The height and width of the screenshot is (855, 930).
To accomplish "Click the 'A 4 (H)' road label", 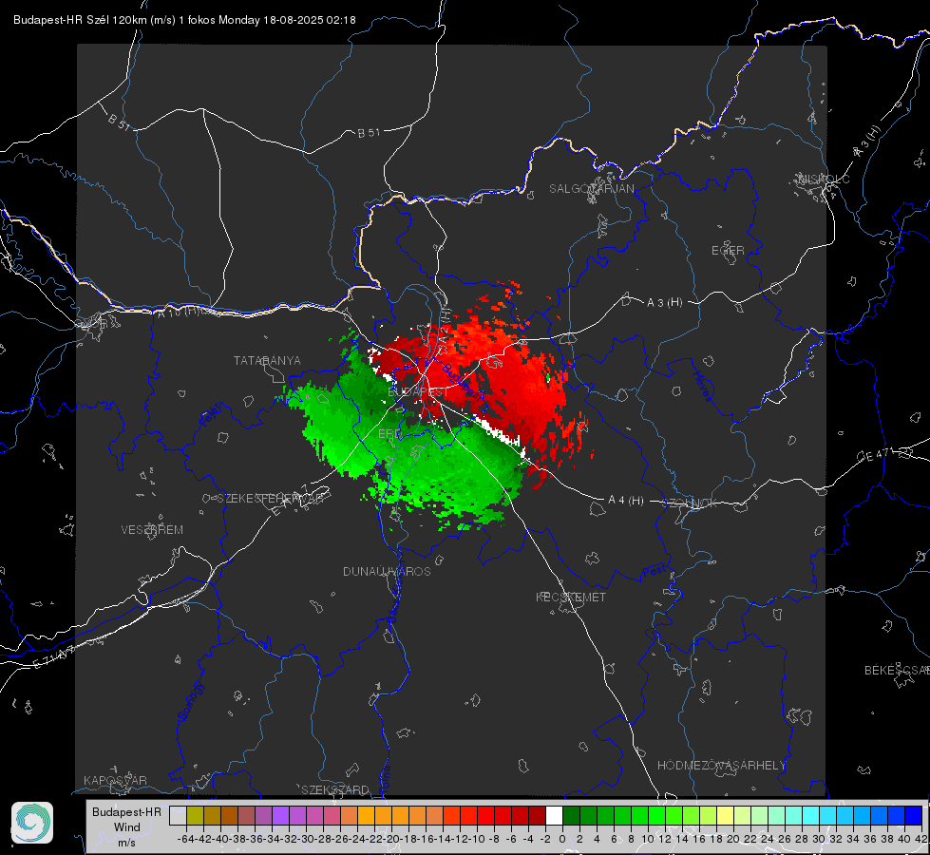I will coord(626,501).
